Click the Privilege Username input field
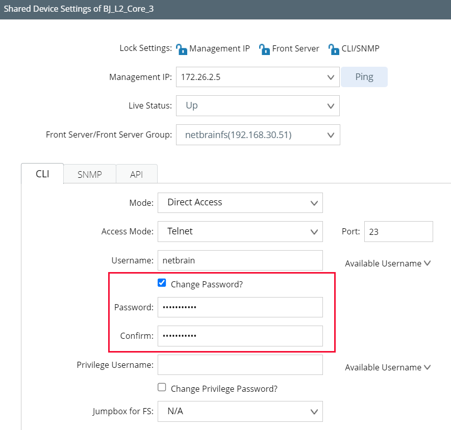Image resolution: width=451 pixels, height=430 pixels. click(x=240, y=365)
